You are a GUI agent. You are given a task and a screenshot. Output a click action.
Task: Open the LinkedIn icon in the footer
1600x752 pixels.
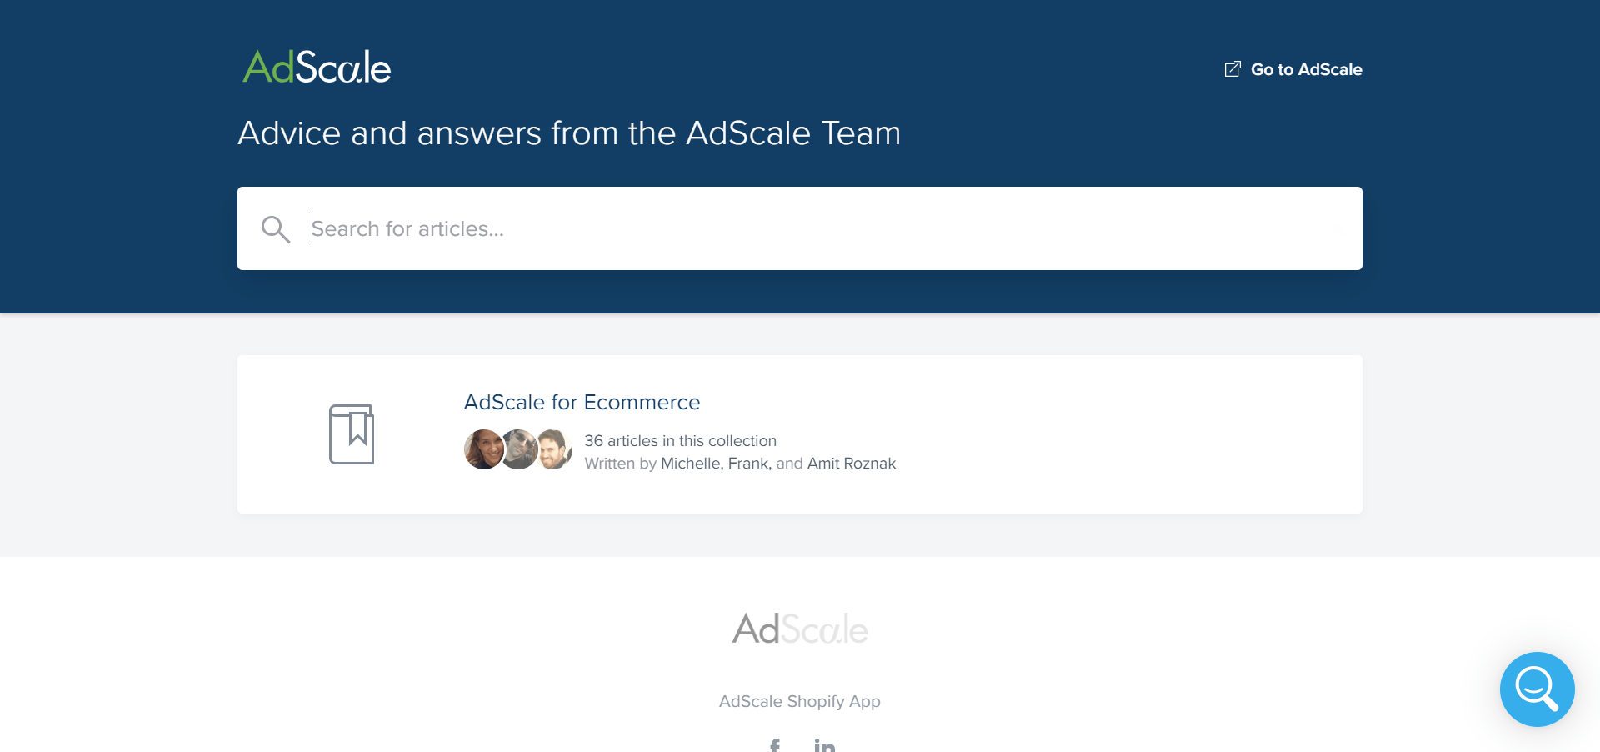point(826,746)
